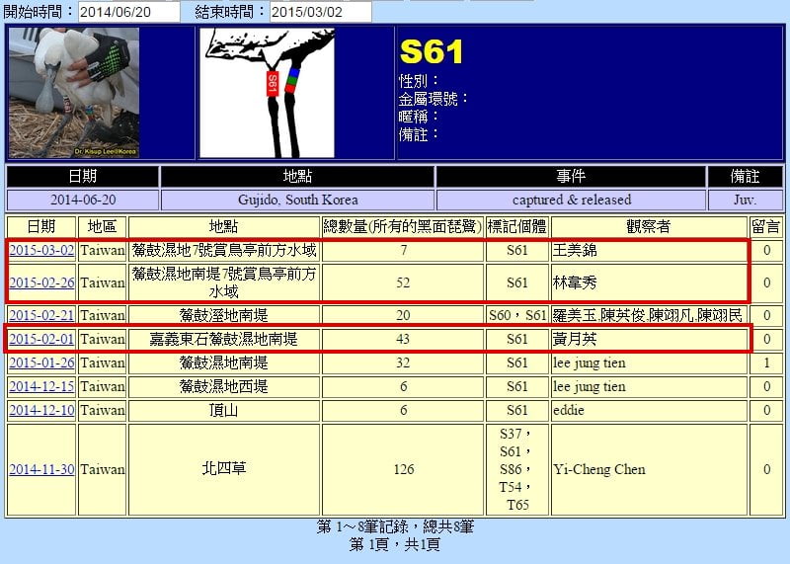This screenshot has height=564, width=790.
Task: Click location cell 鰲鼓濕地西堤
Action: pos(224,386)
